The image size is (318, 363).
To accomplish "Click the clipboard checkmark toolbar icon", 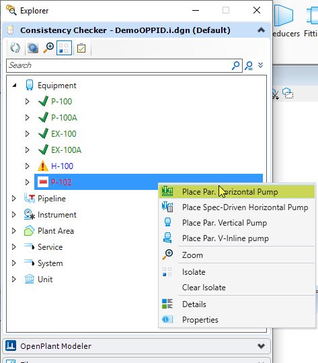I will pyautogui.click(x=81, y=48).
